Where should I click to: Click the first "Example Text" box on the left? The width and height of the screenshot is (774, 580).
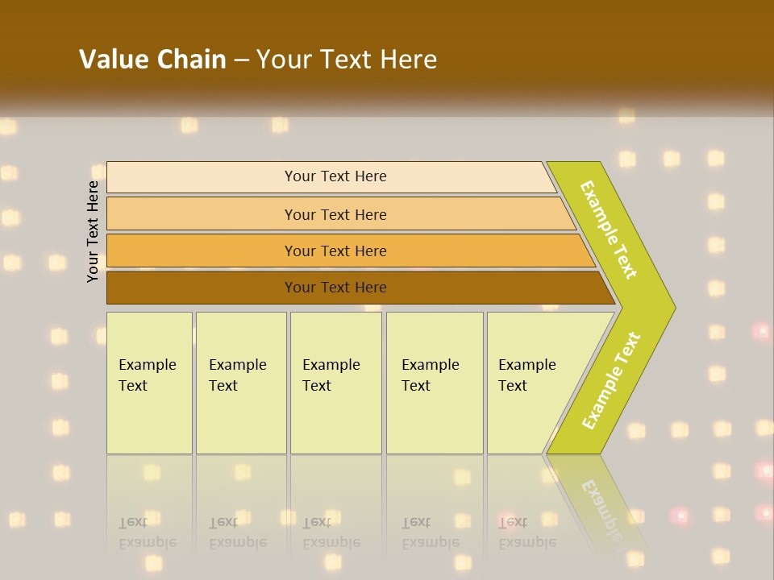149,382
